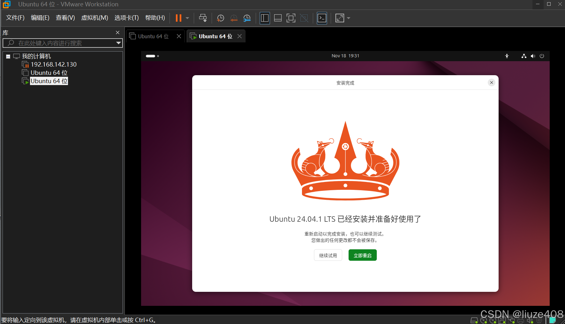This screenshot has width=565, height=324.
Task: Click the 安装完成 dialog title
Action: (x=345, y=83)
